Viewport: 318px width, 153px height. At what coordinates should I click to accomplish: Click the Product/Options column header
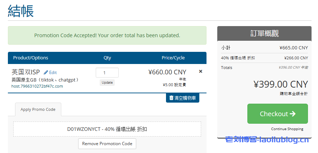(x=30, y=58)
